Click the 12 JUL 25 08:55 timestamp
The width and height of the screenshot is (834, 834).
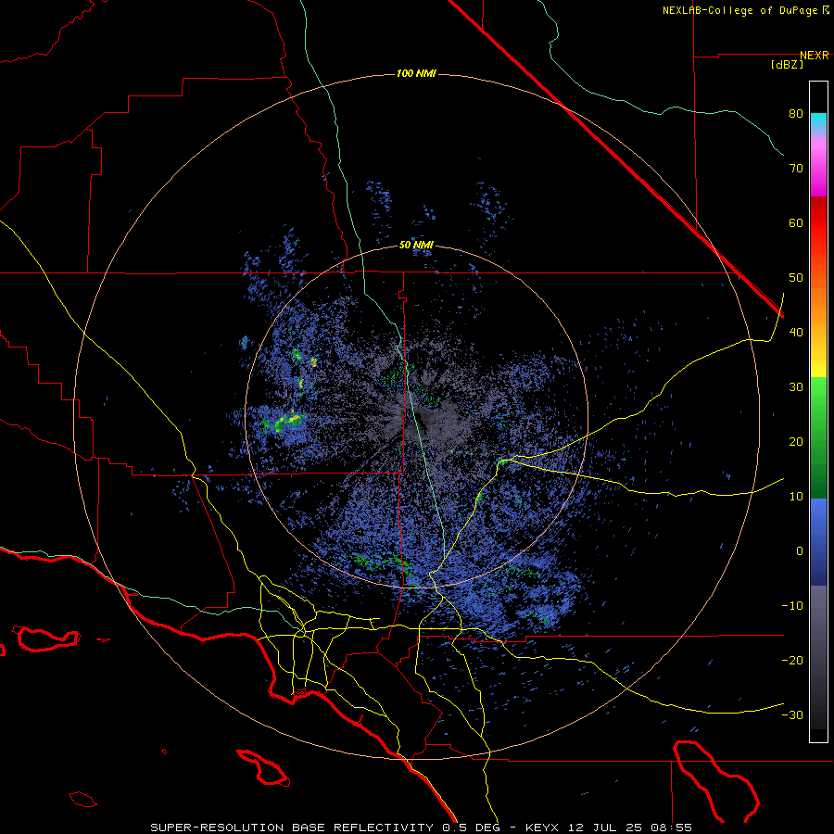[630, 828]
